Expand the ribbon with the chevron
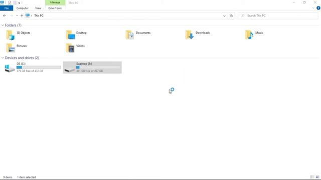The width and height of the screenshot is (321, 180). click(x=313, y=8)
